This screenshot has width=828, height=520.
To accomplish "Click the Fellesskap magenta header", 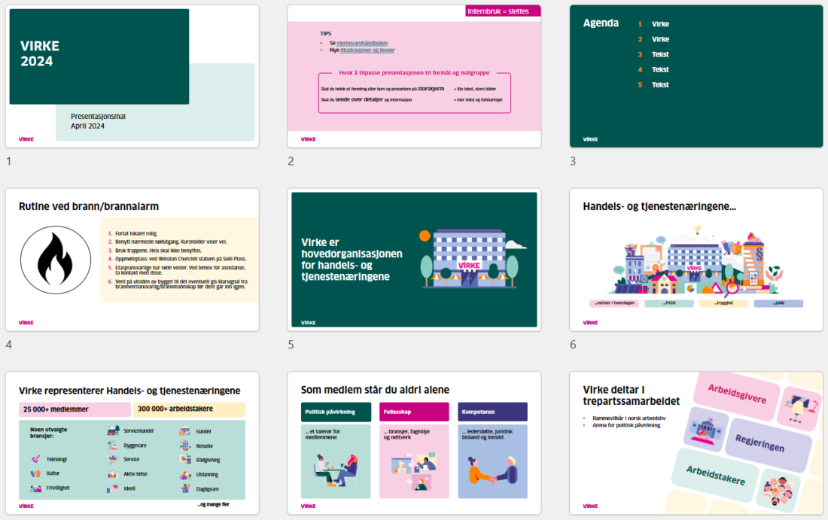I will tap(414, 412).
